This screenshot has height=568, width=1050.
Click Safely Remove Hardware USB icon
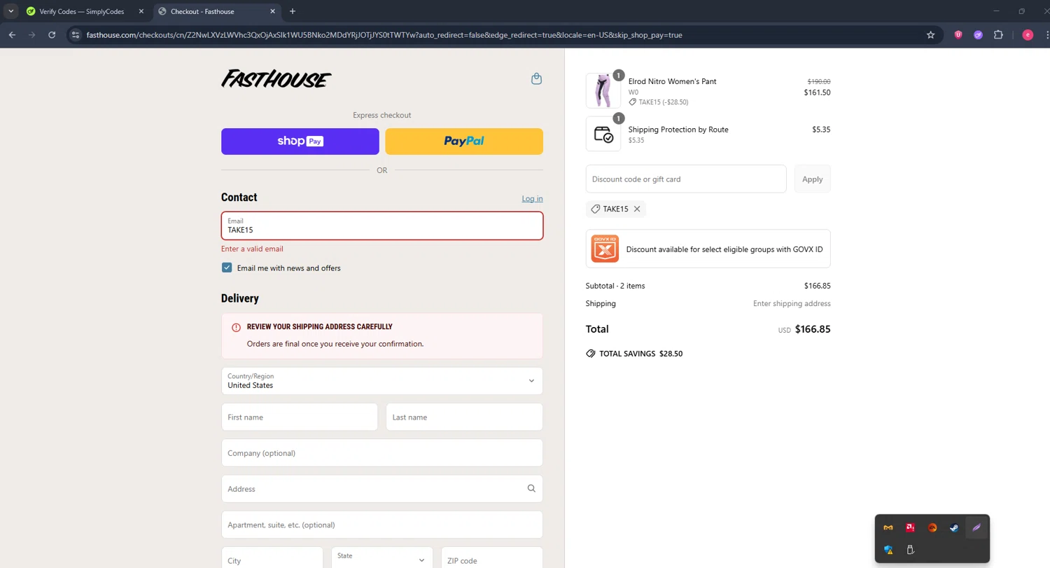[x=911, y=550]
